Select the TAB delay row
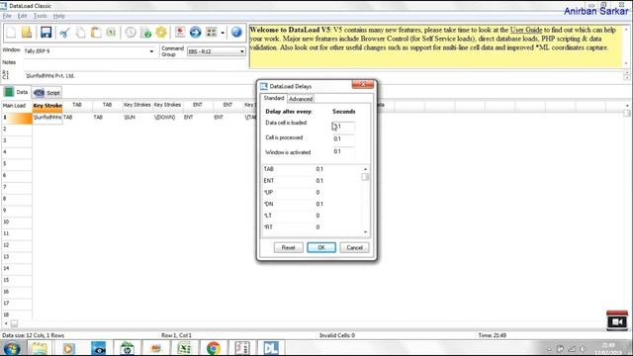 tap(312, 169)
